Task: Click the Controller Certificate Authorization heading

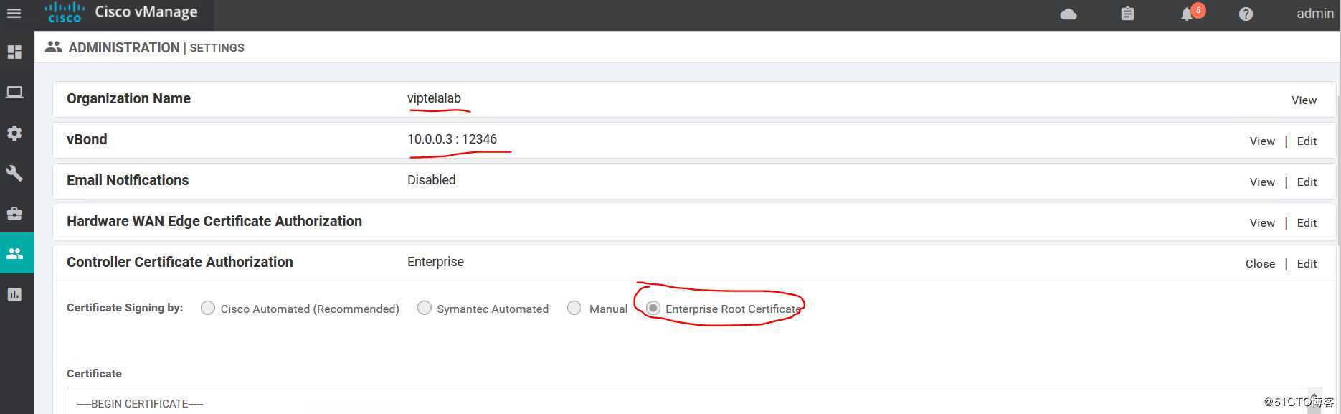Action: pyautogui.click(x=179, y=262)
